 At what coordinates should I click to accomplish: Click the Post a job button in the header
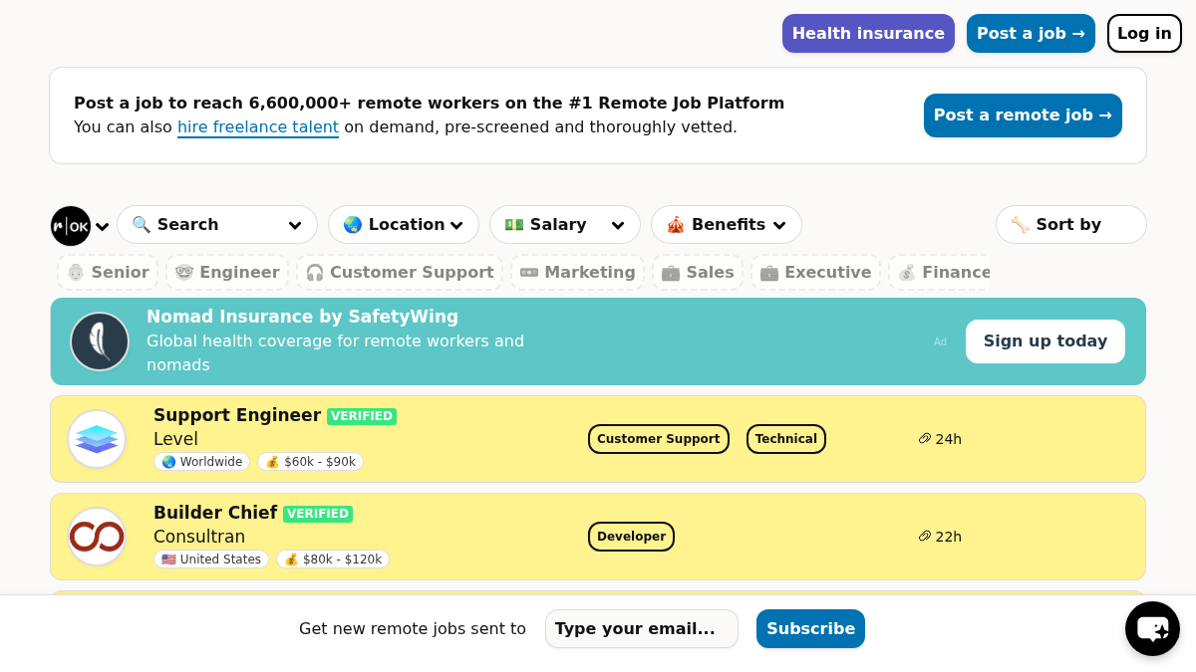coord(1031,34)
